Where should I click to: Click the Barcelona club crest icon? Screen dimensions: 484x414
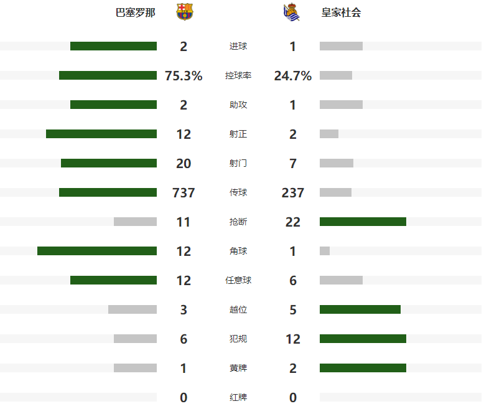coord(184,12)
